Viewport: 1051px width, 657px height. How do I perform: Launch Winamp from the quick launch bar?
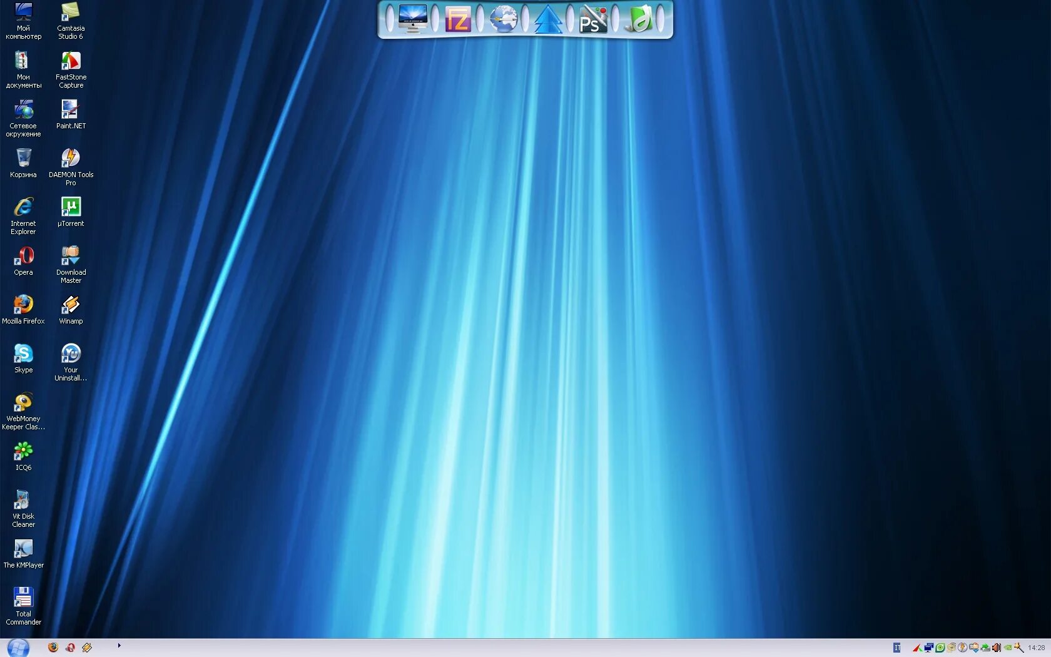[87, 648]
